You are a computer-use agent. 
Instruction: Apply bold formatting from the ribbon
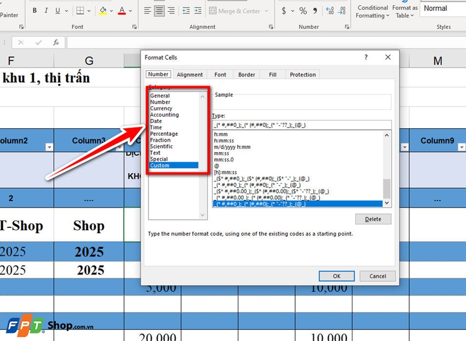tap(34, 10)
